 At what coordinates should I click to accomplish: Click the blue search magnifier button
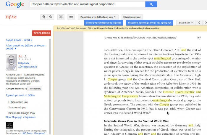click(151, 4)
